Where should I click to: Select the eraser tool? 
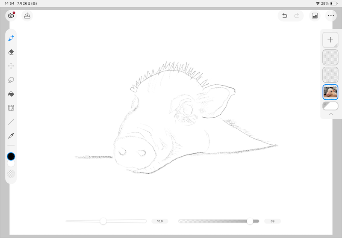pos(11,52)
